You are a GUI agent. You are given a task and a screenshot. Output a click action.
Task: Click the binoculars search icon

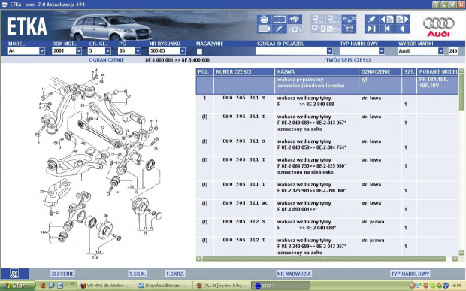click(x=295, y=20)
